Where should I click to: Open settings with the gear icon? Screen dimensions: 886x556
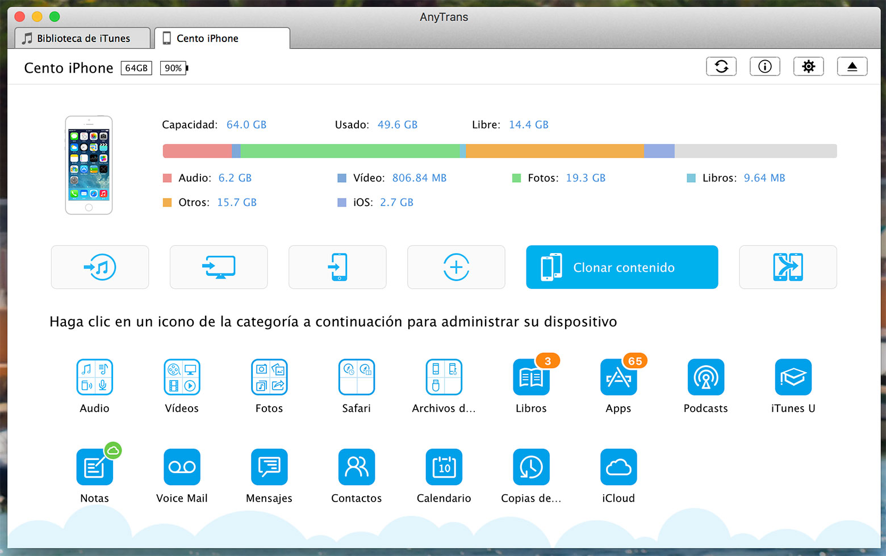(809, 66)
